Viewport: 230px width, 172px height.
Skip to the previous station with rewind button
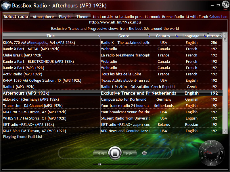tap(101, 153)
